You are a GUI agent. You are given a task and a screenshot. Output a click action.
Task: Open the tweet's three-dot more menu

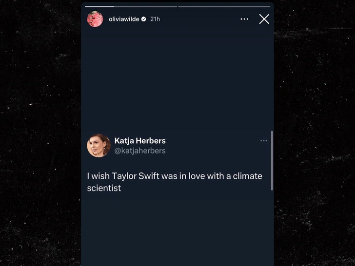coord(264,141)
